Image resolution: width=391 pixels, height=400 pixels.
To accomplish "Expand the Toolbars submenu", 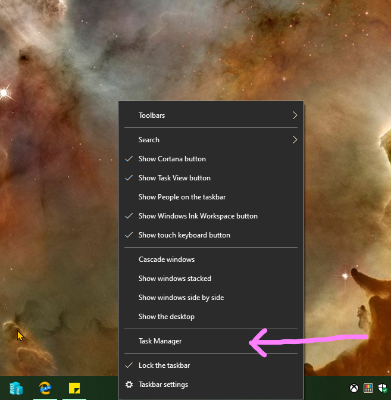I will [211, 115].
